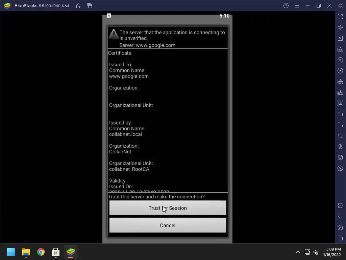Open the Windows Start menu
This screenshot has width=346, height=260.
[11, 252]
